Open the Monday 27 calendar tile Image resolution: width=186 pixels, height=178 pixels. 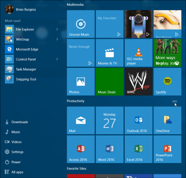click(110, 121)
